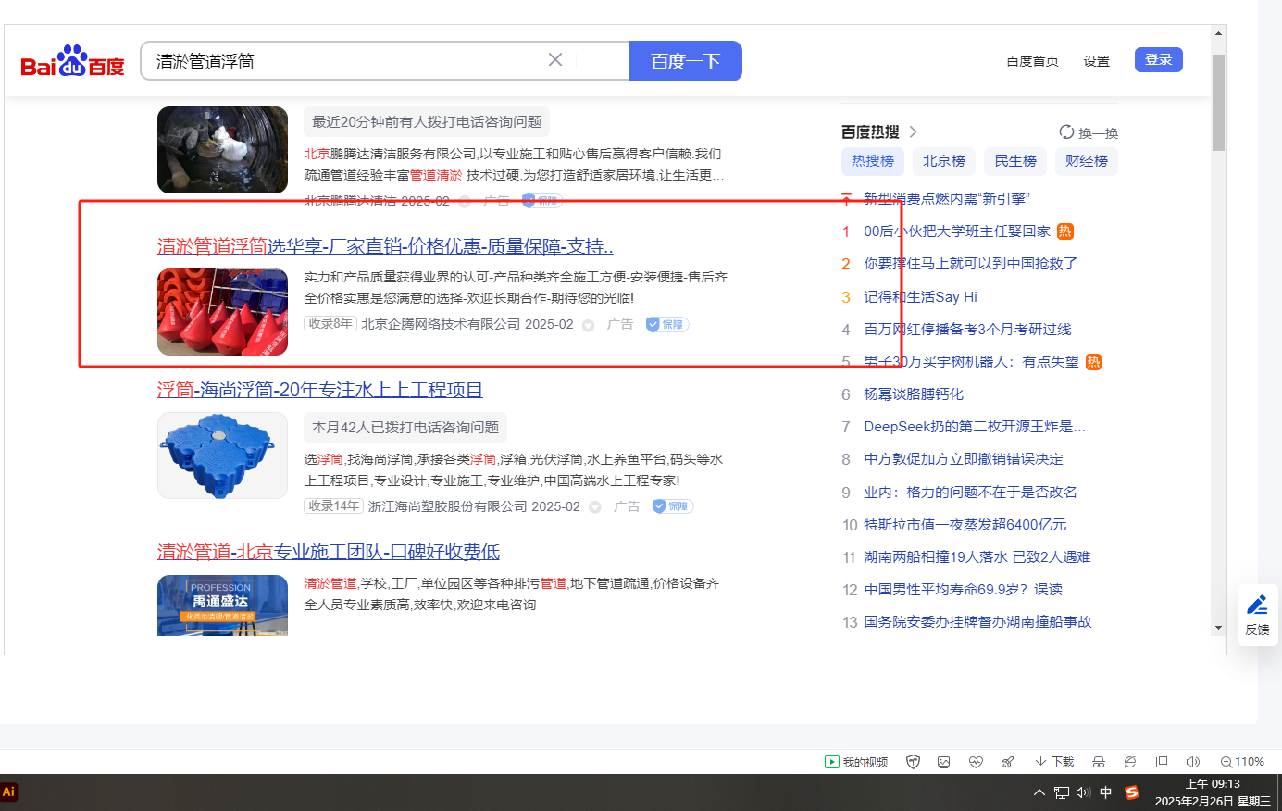The width and height of the screenshot is (1282, 811).
Task: Click the 换一换 refresh icon in hot search
Action: coord(1066,132)
